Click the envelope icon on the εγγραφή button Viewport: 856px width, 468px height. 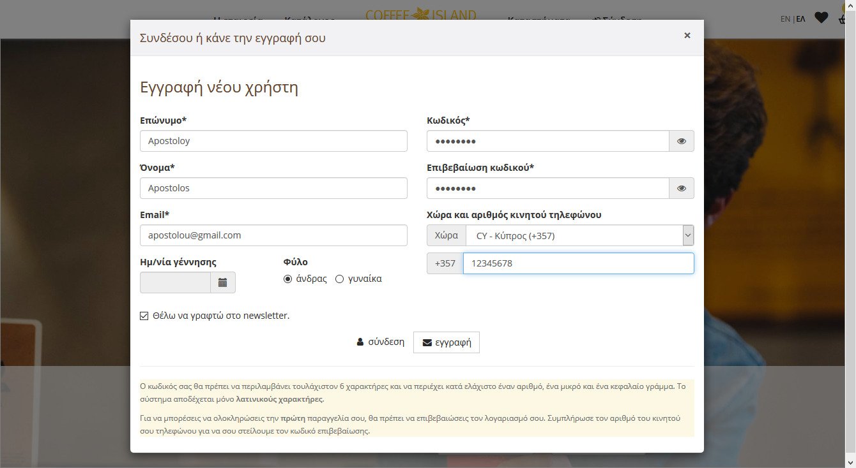[427, 342]
